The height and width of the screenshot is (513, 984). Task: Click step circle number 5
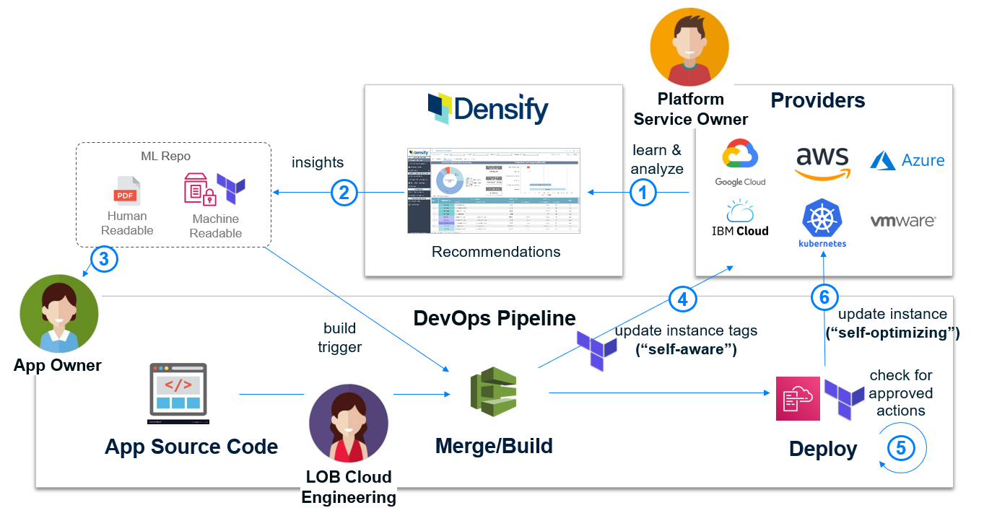tap(901, 448)
